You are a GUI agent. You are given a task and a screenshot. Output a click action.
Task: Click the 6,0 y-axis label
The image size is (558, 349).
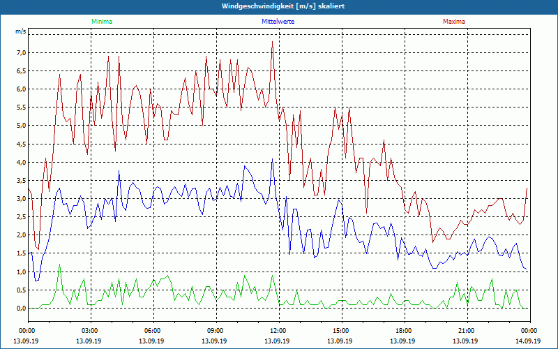[22, 89]
